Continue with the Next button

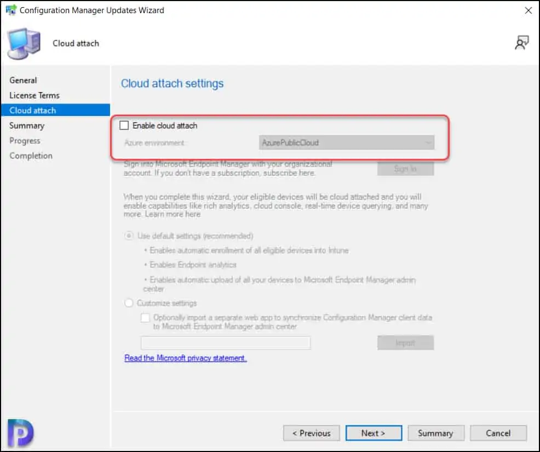pyautogui.click(x=374, y=433)
